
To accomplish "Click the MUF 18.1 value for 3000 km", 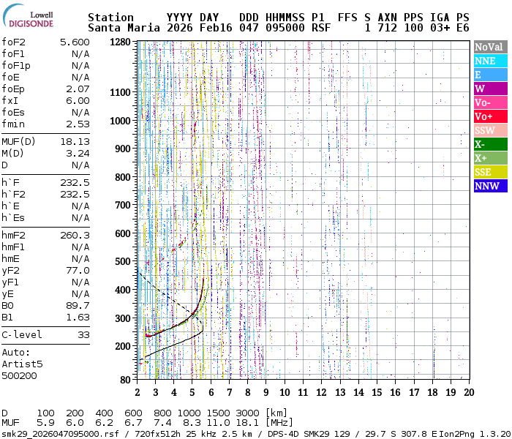I will tap(247, 423).
